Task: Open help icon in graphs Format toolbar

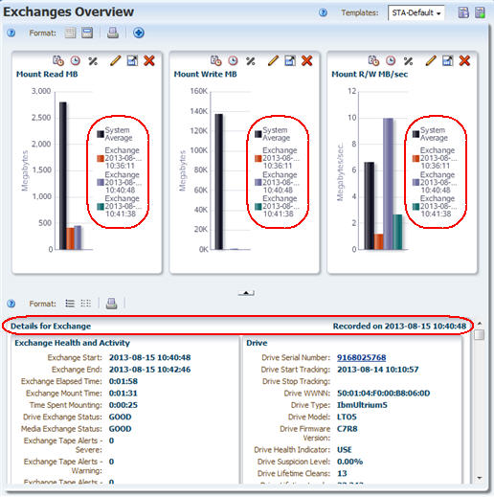Action: pyautogui.click(x=11, y=33)
